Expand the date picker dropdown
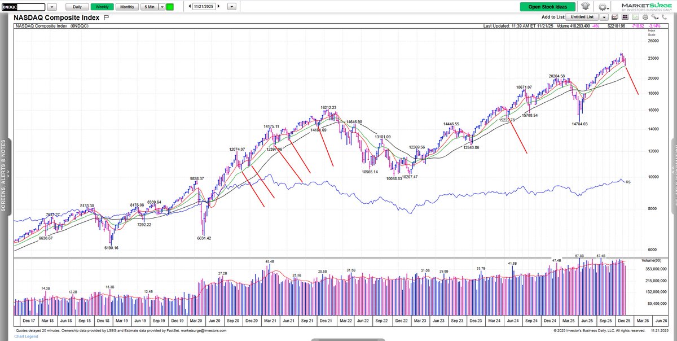The width and height of the screenshot is (677, 341). [231, 6]
